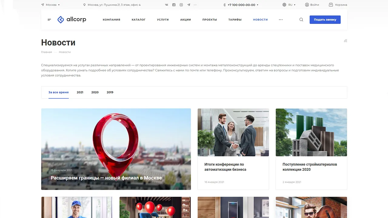
Task: Open the Instagram social icon
Action: [181, 5]
